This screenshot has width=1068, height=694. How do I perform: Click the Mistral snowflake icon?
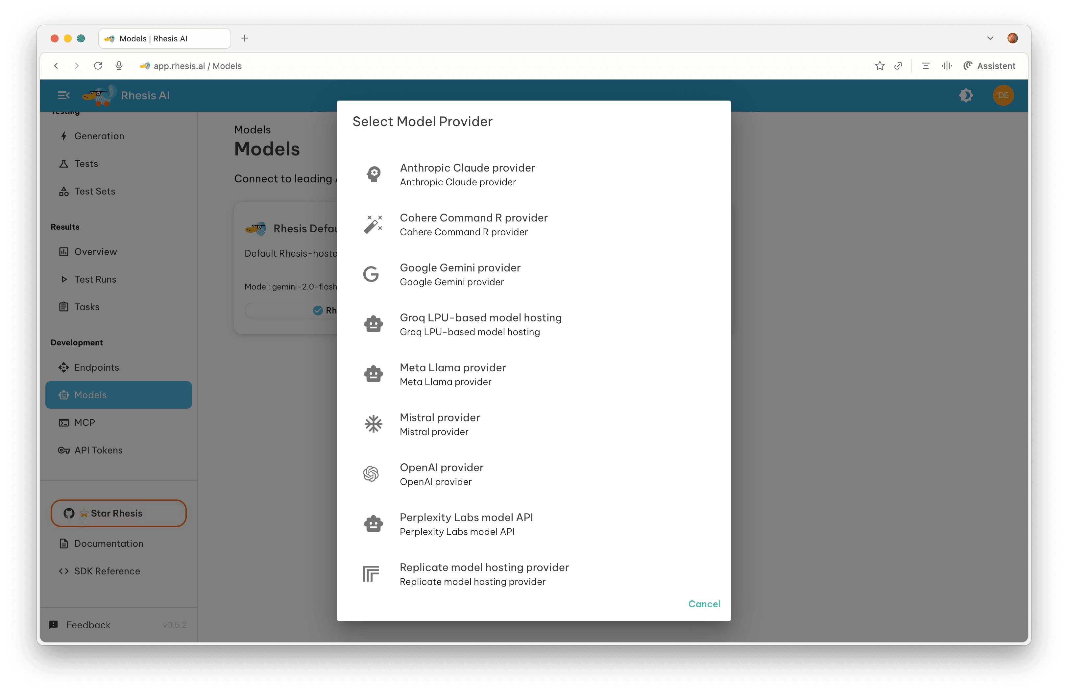click(373, 424)
